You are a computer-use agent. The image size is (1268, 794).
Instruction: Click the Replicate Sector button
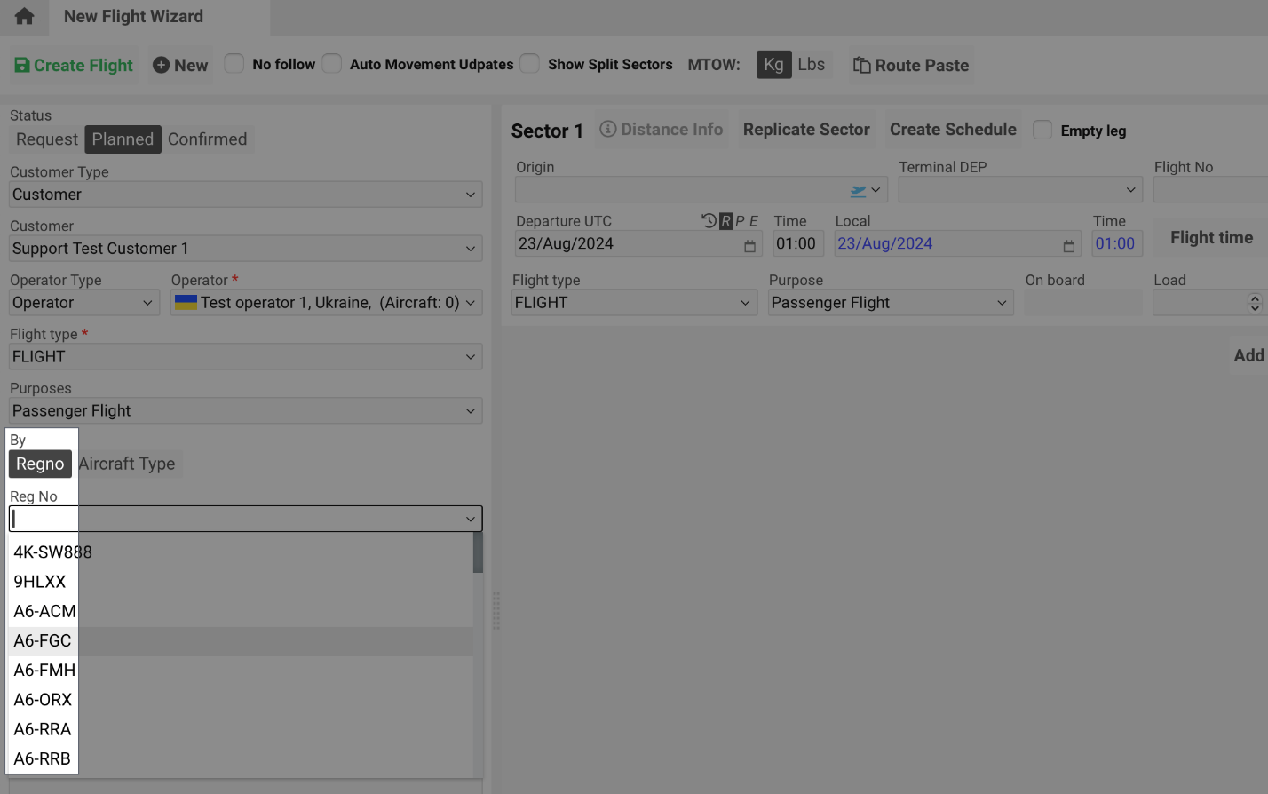click(x=806, y=129)
